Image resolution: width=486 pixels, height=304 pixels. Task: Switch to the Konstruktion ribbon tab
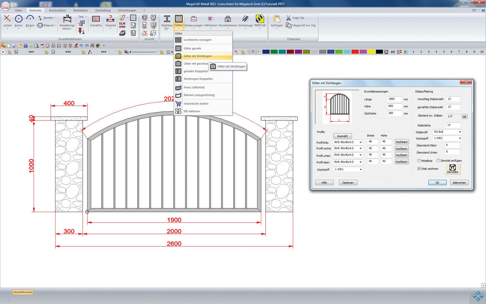57,10
